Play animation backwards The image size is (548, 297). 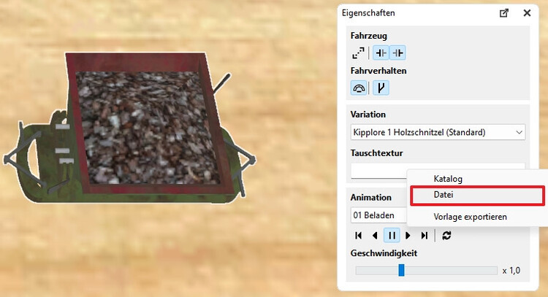[375, 236]
